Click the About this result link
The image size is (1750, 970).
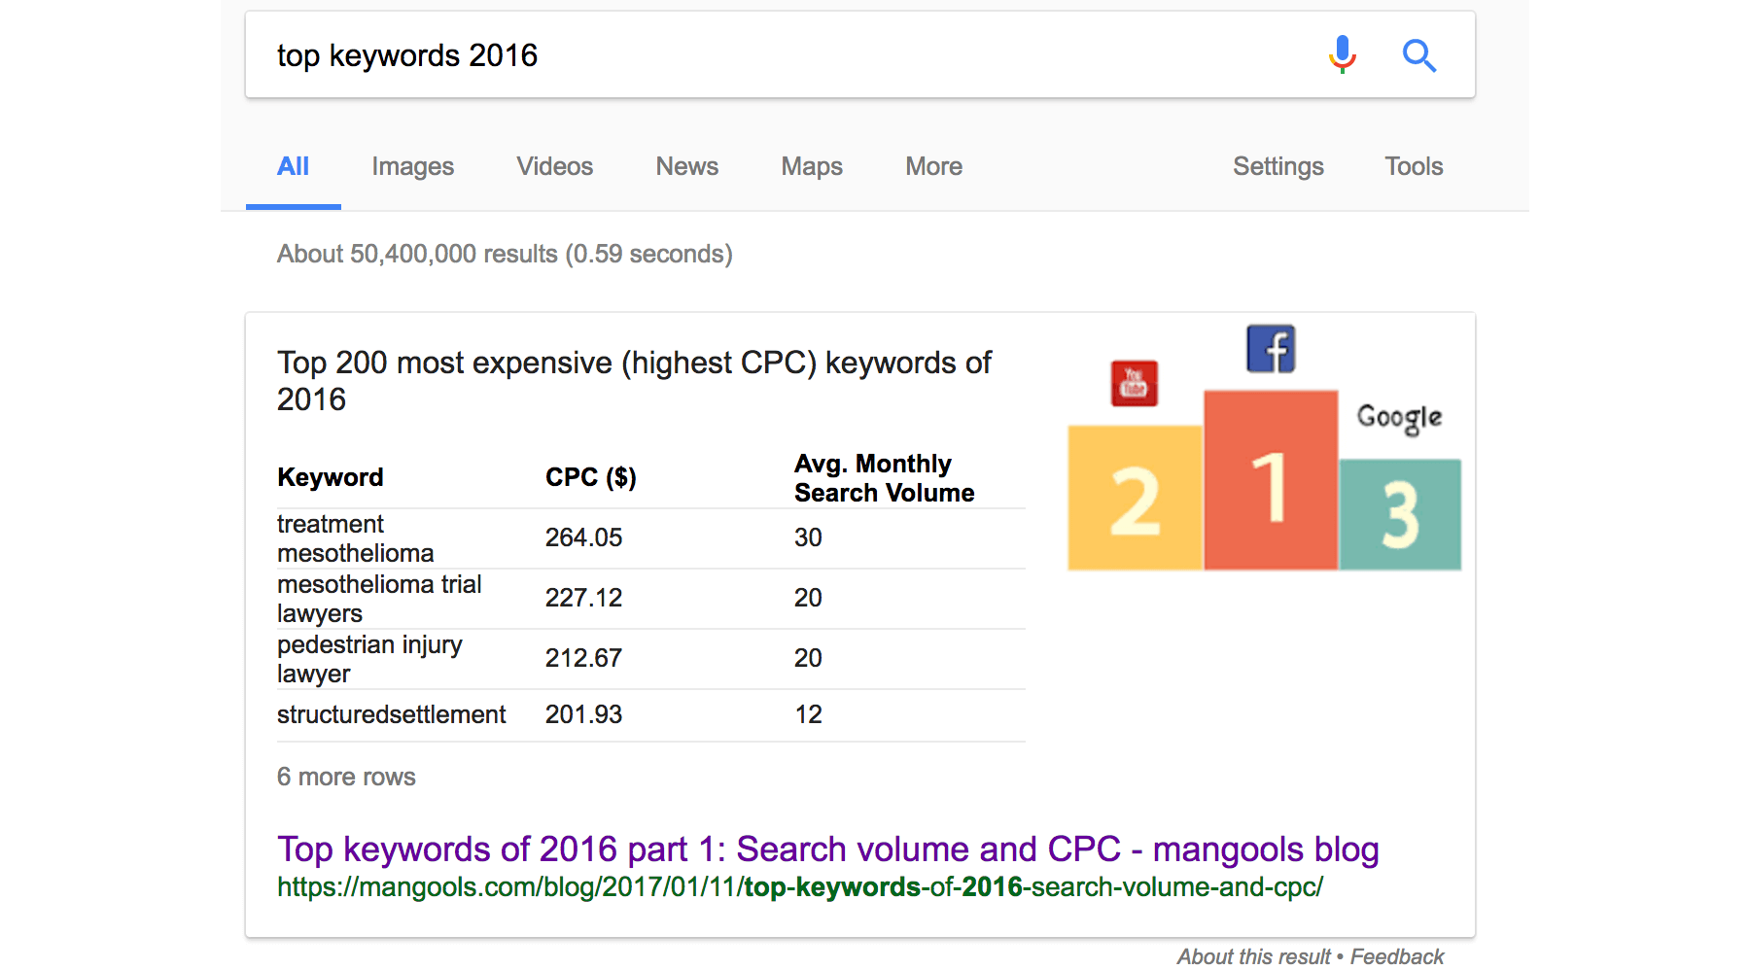(x=1253, y=956)
